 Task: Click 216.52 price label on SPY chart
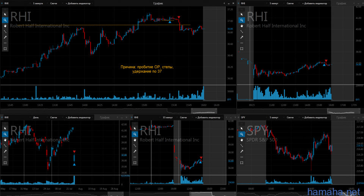point(359,146)
